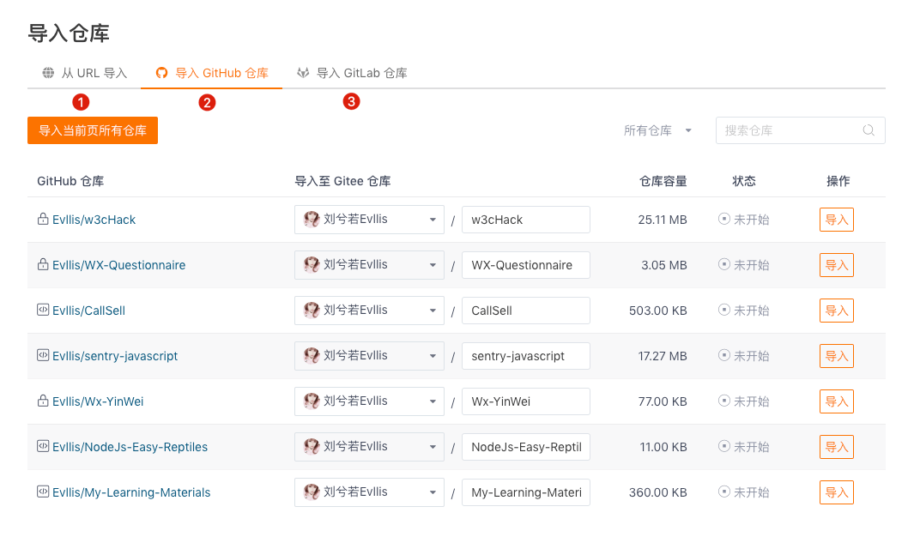Click the globe icon on URL tab
Viewport: 914px width, 549px height.
click(48, 73)
